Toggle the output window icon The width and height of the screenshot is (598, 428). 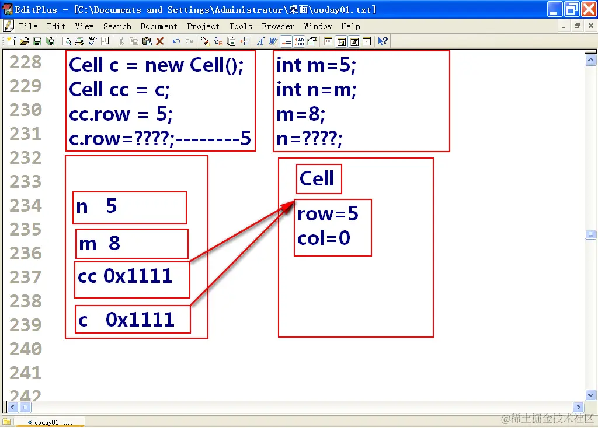pyautogui.click(x=354, y=41)
